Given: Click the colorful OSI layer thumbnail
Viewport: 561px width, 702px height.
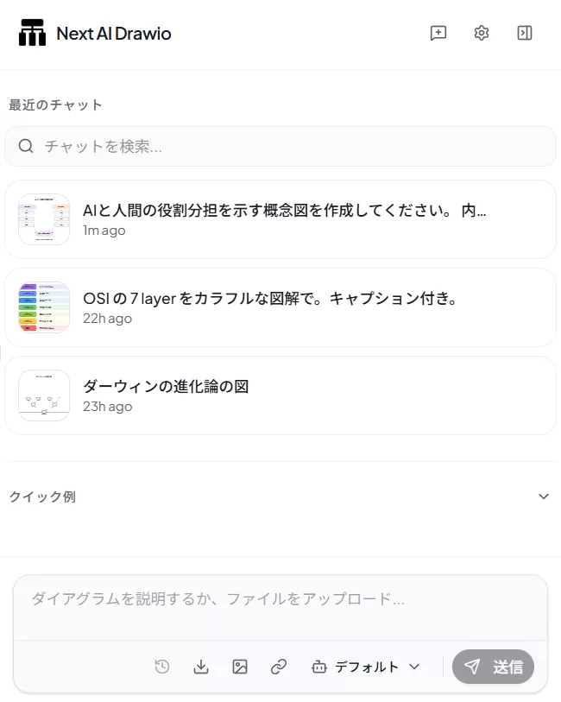Looking at the screenshot, I should 44,307.
